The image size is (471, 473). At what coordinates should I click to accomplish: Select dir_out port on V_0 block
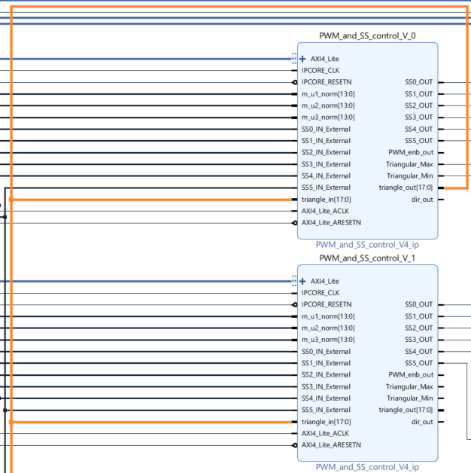click(x=421, y=200)
